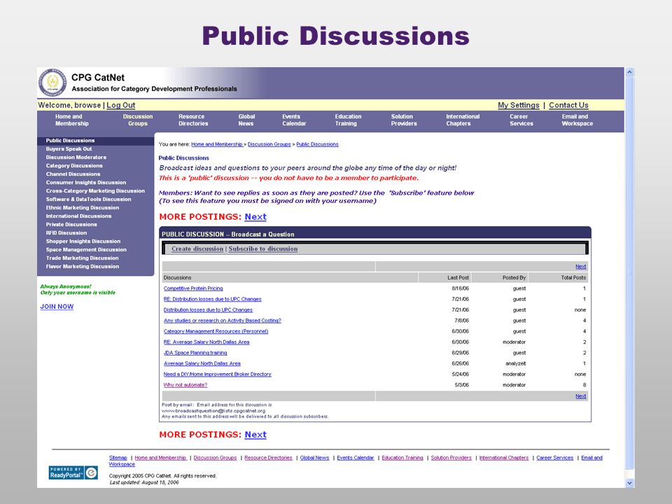Open the International Chapters nav menu
This screenshot has height=504, width=672.
[463, 120]
